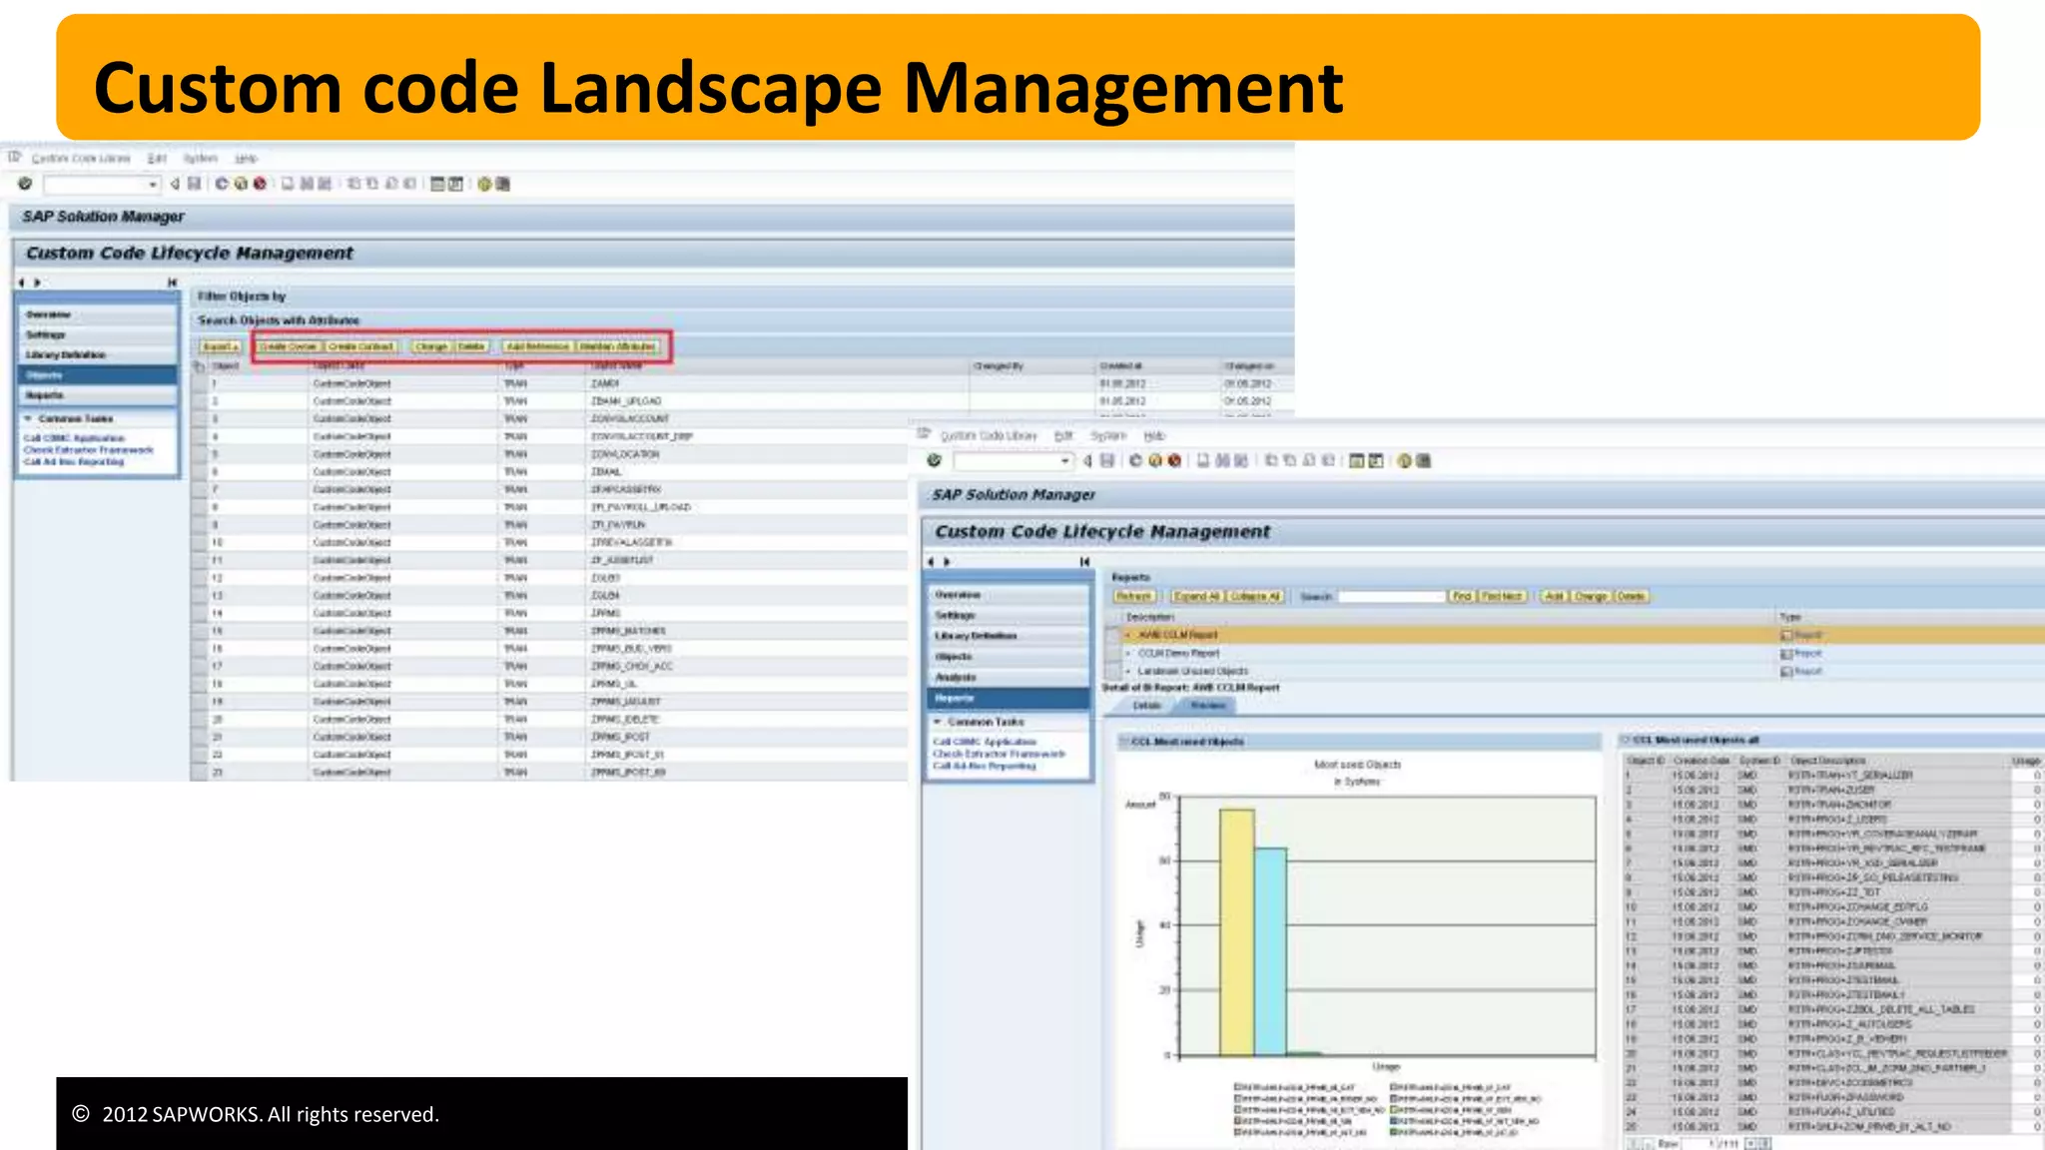Collapse the left window navigation panel icon
Screen dimensions: 2045x1150
pos(172,283)
